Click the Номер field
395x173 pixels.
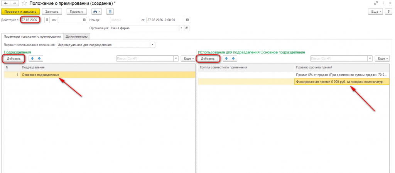point(125,20)
